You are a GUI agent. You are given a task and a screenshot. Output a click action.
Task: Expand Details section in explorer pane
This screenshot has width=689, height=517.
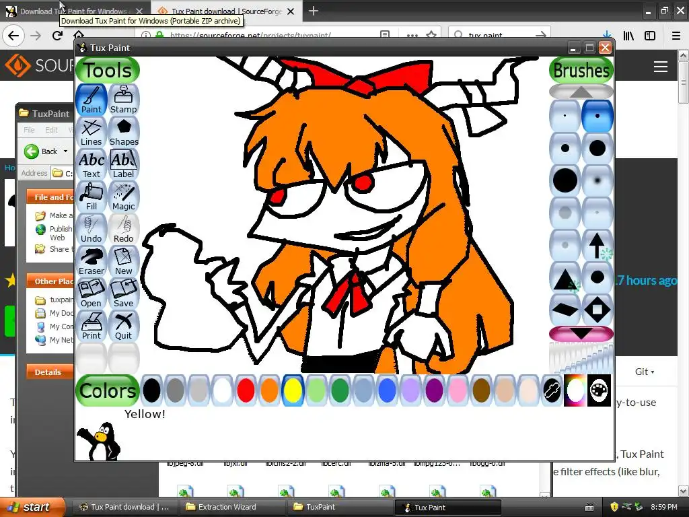50,372
